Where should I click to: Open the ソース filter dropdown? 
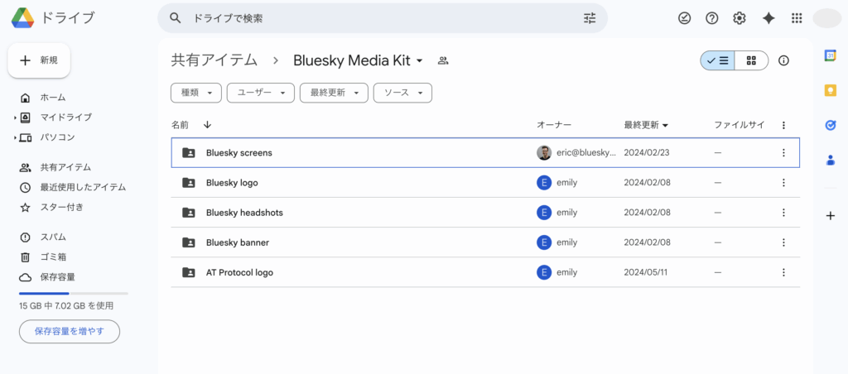tap(403, 93)
